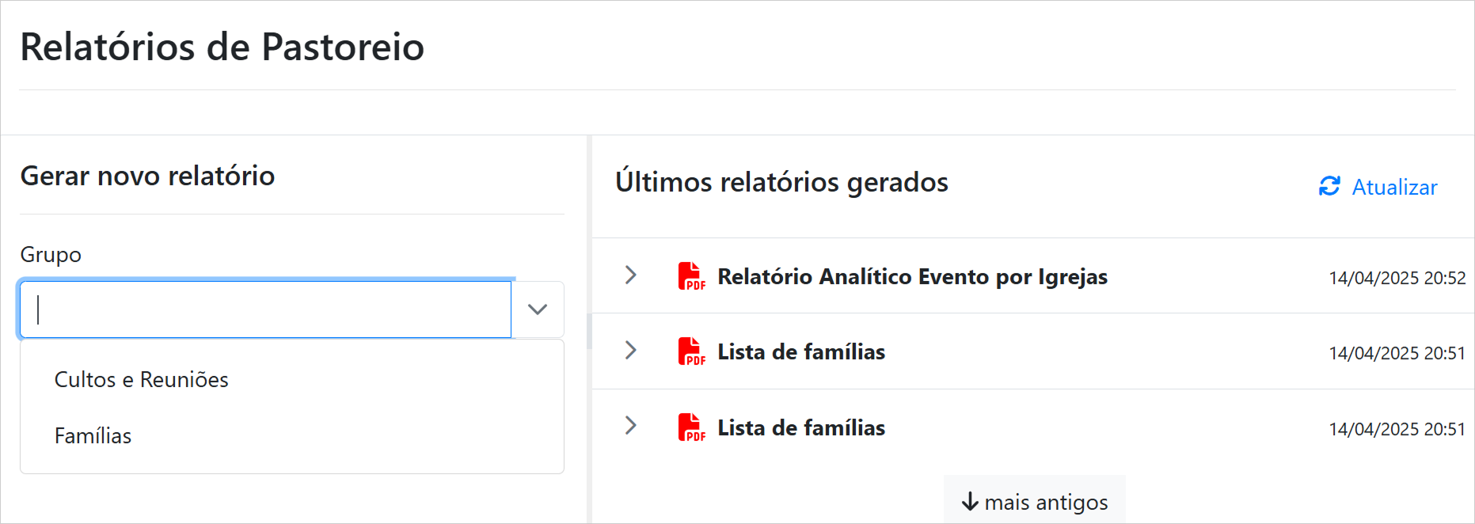The height and width of the screenshot is (524, 1475).
Task: Expand the Relatório Analítico Evento por Igrejas row
Action: [631, 275]
